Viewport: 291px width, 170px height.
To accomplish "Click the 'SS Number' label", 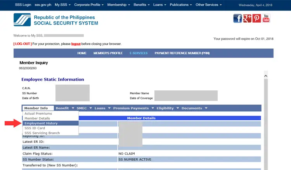I will tap(29, 93).
